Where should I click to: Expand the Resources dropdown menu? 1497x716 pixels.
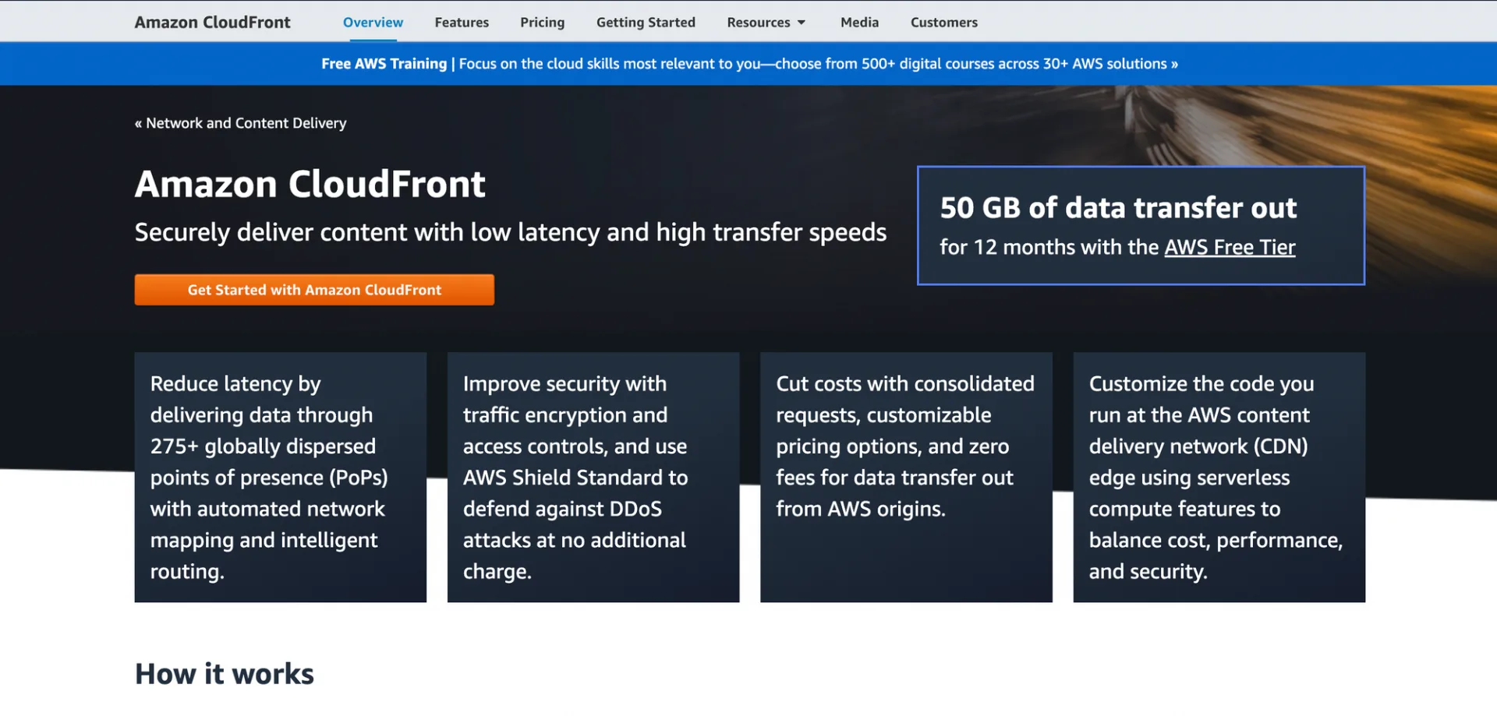point(766,23)
